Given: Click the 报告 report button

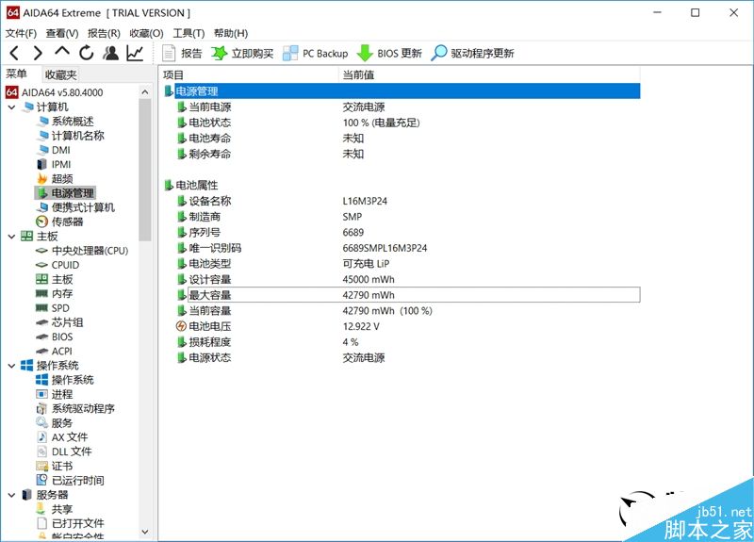Looking at the screenshot, I should (182, 54).
